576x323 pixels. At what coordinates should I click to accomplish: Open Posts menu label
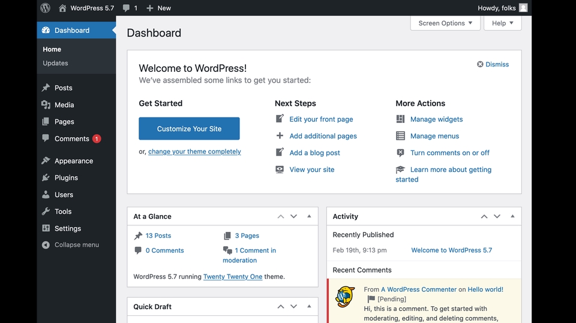coord(64,87)
